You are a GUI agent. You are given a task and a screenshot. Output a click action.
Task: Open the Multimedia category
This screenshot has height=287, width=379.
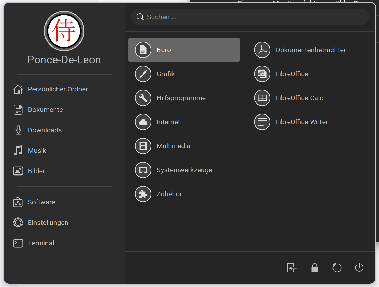click(173, 146)
